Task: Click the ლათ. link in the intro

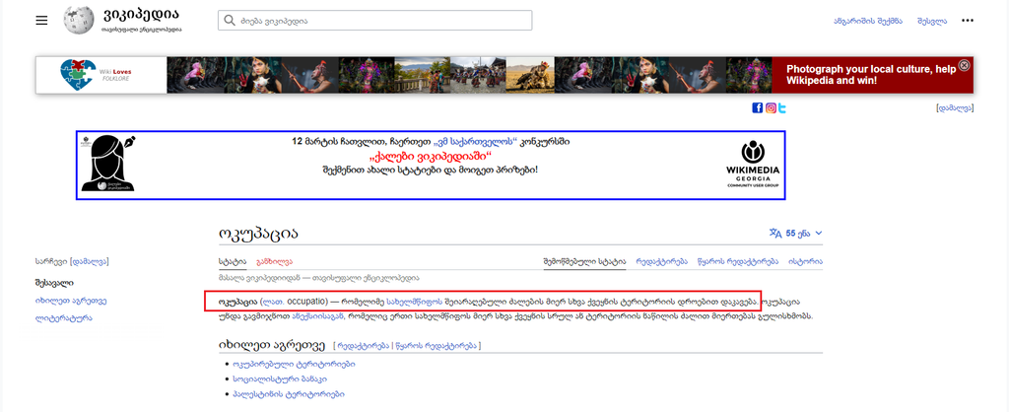Action: point(274,302)
